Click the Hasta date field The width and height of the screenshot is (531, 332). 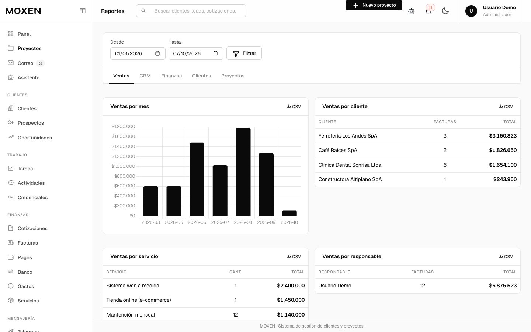(x=196, y=53)
